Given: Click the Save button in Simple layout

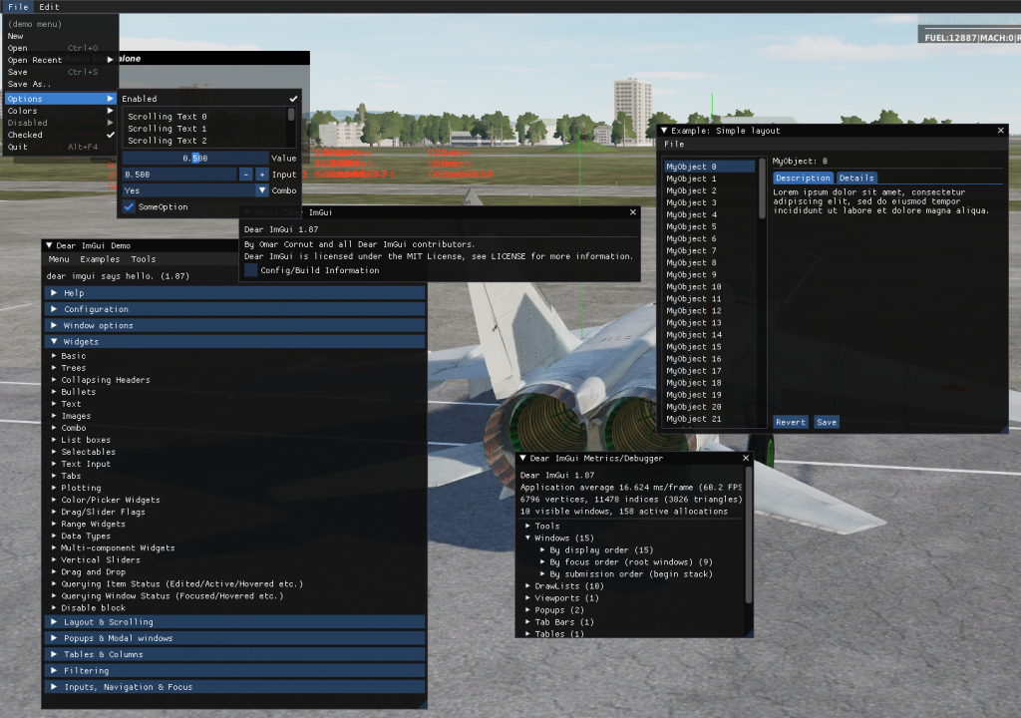Looking at the screenshot, I should pos(827,422).
